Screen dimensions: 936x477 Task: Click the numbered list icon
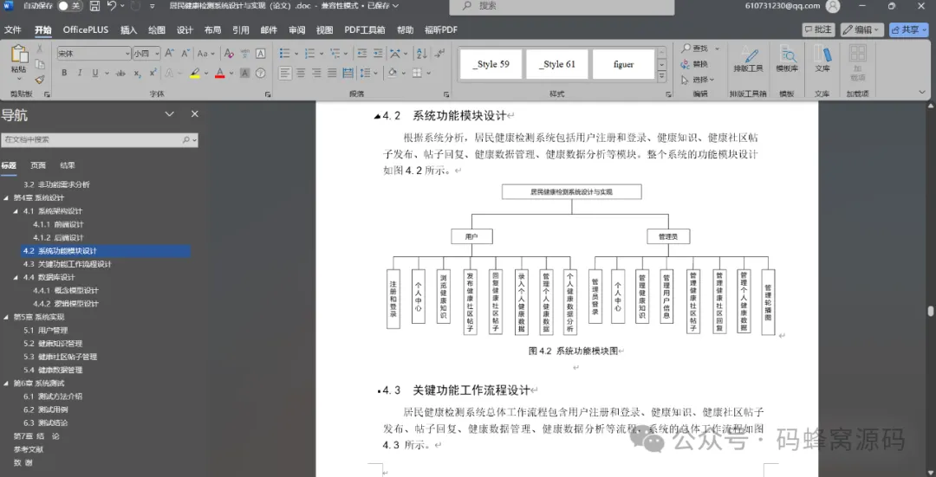(x=309, y=53)
